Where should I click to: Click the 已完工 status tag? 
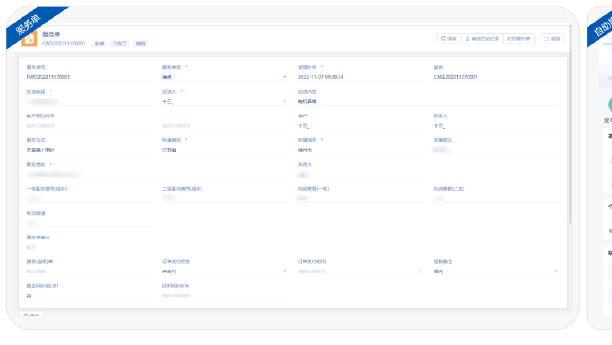tap(120, 44)
